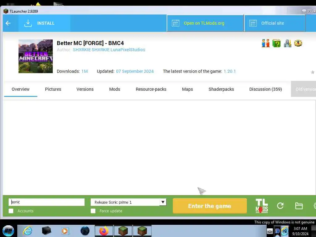Switch to second Minecraft block taskbar window
Image resolution: width=316 pixels, height=237 pixels.
pos(142,231)
